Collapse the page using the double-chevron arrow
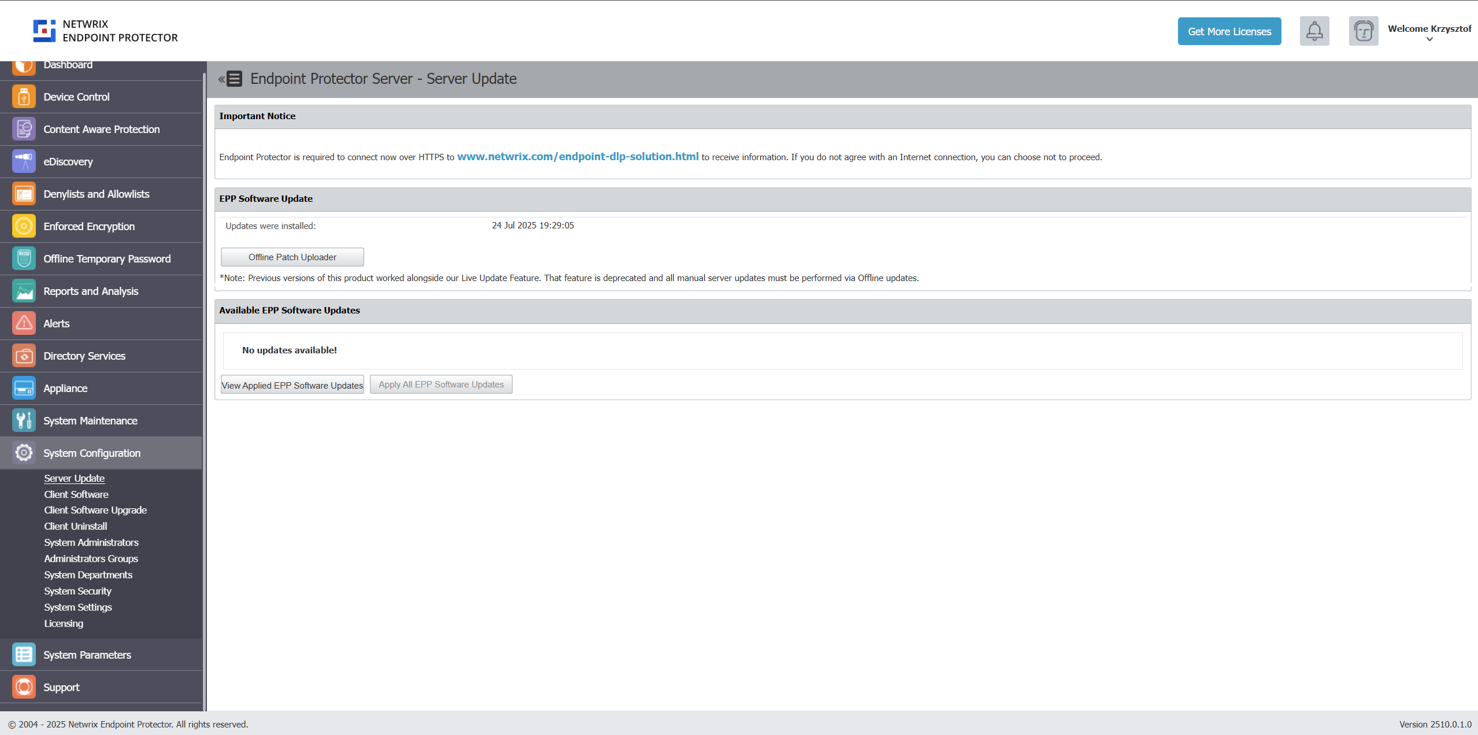Screen dimensions: 1478x735 point(222,79)
